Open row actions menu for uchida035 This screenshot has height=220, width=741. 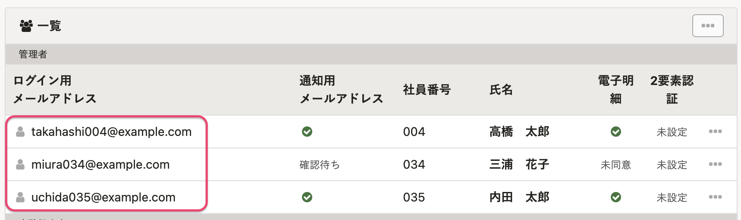click(715, 197)
